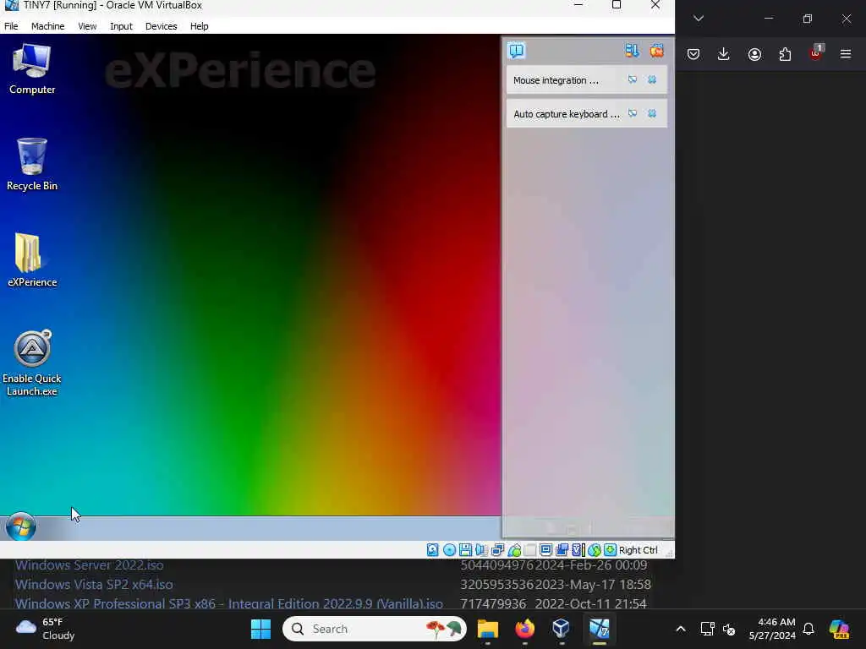Click the CPU virtualization status indicator
The width and height of the screenshot is (866, 649).
[x=578, y=549]
